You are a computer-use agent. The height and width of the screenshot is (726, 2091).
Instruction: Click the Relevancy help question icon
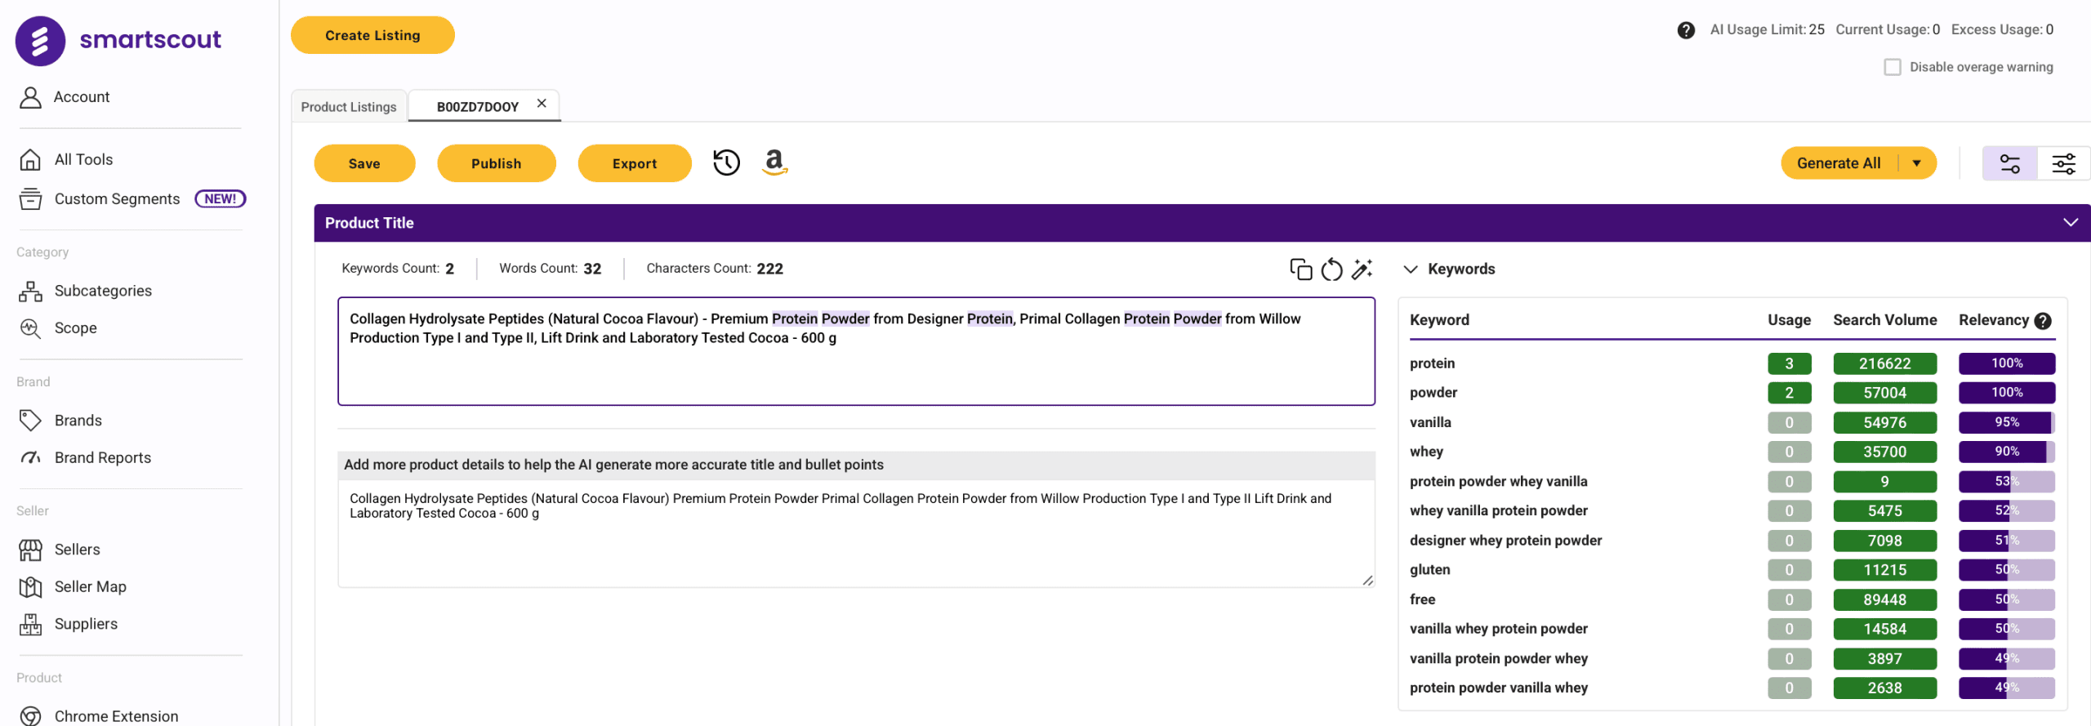pyautogui.click(x=2043, y=321)
